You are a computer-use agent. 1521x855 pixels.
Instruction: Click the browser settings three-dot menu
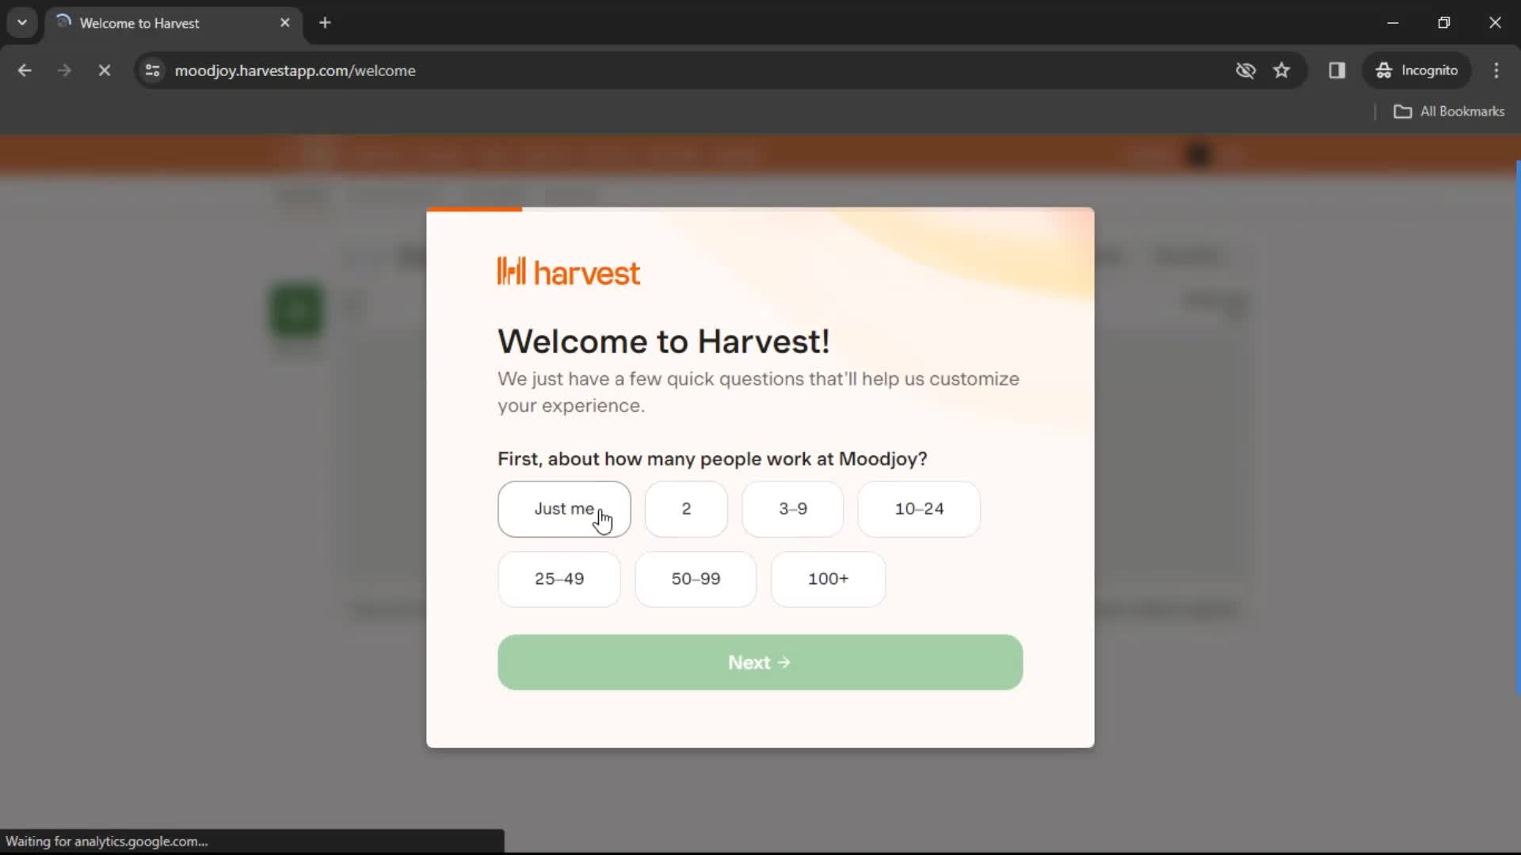coord(1496,70)
